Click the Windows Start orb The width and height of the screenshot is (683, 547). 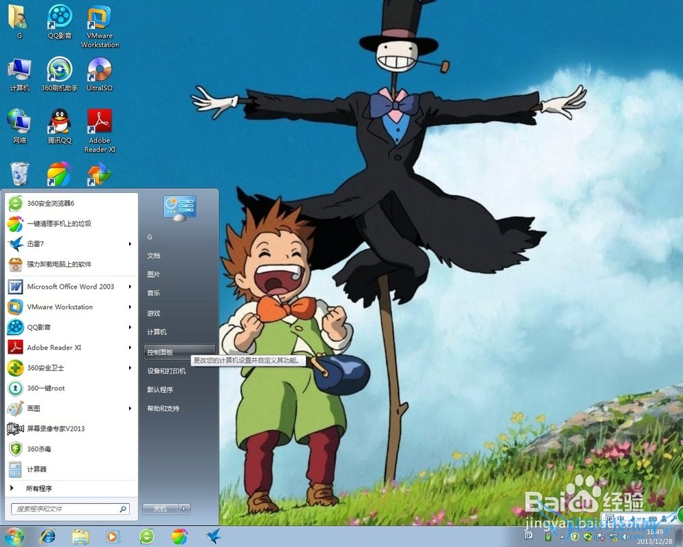pyautogui.click(x=13, y=536)
